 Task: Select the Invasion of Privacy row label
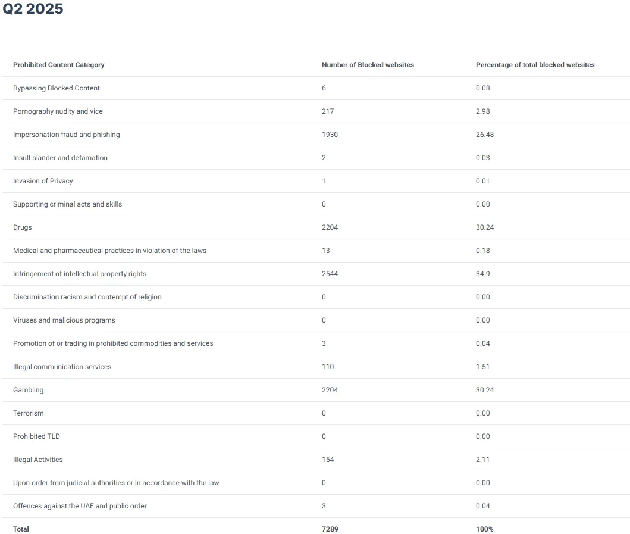(43, 181)
